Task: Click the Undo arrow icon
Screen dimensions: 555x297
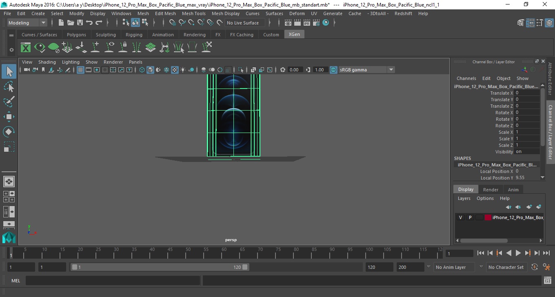Action: coord(89,23)
